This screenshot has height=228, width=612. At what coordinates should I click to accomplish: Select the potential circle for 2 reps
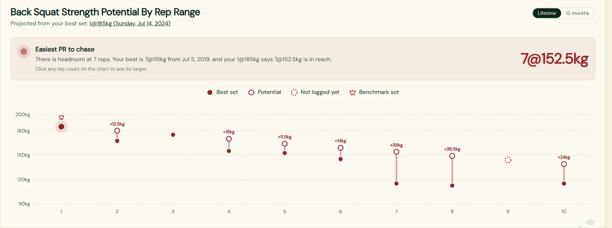tap(117, 131)
